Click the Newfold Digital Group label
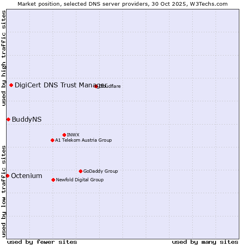Image resolution: width=245 pixels, height=245 pixels. (x=80, y=180)
